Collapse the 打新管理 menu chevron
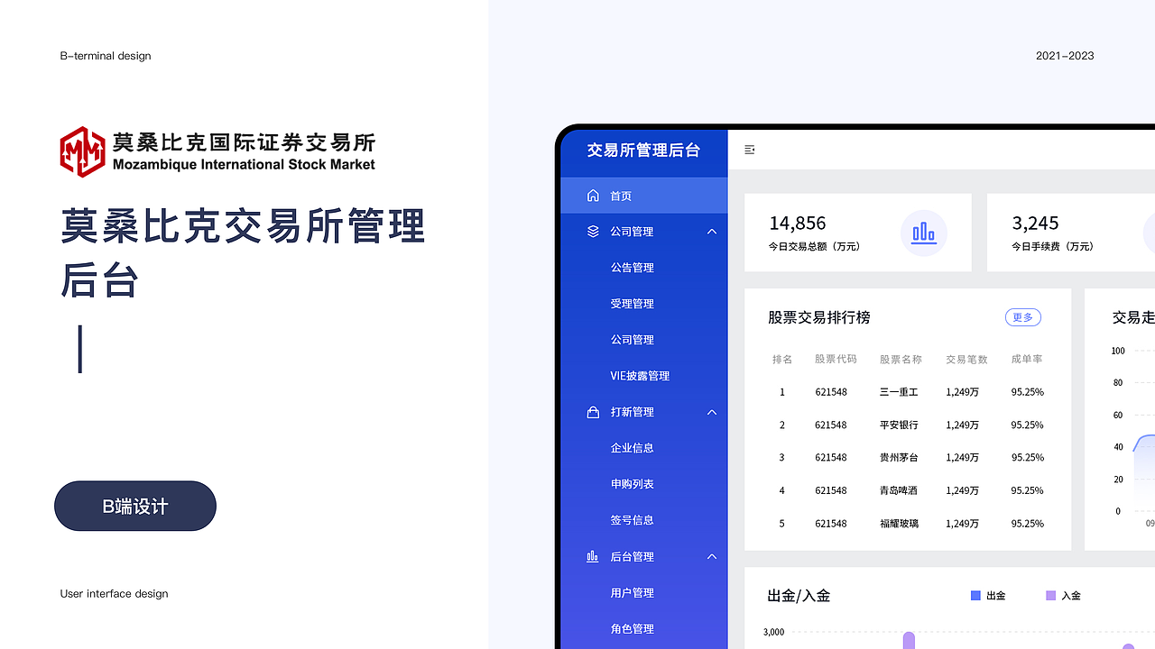The height and width of the screenshot is (649, 1155). (x=712, y=412)
